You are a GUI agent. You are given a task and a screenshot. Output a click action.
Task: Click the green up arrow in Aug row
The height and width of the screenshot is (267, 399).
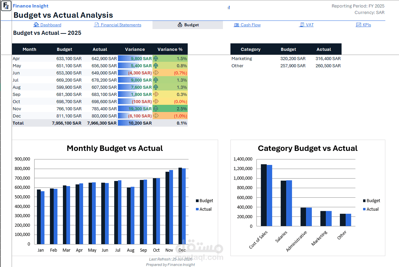[156, 87]
